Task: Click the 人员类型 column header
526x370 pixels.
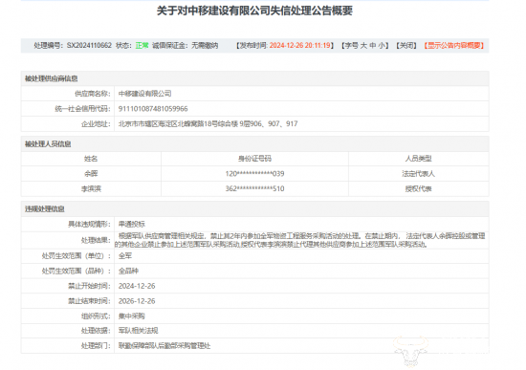Action: (x=418, y=159)
